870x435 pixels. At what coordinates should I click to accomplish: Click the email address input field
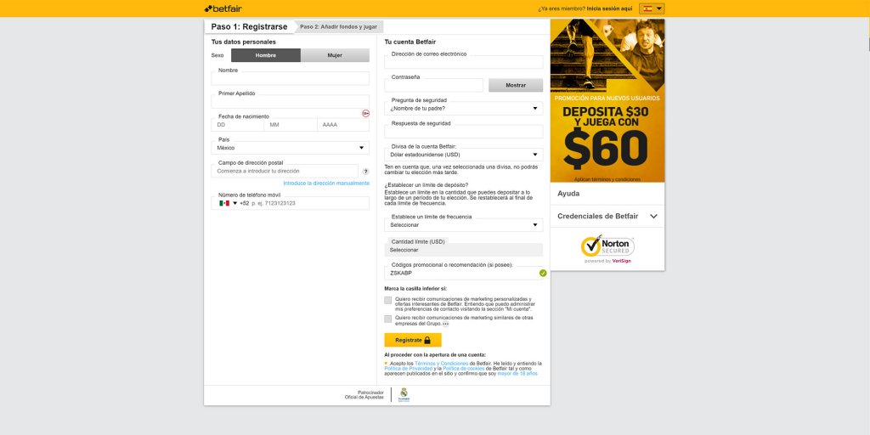(x=464, y=62)
